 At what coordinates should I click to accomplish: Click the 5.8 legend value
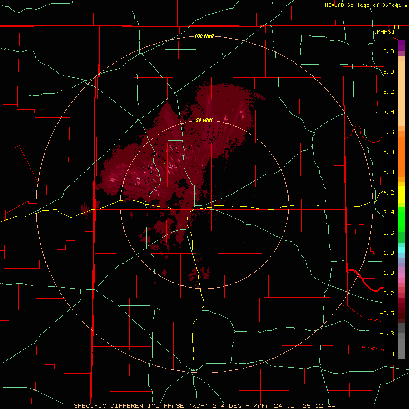(389, 152)
